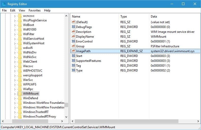Select the WdiSystemHost key label in tree
This screenshot has width=201, height=130.
click(x=34, y=43)
